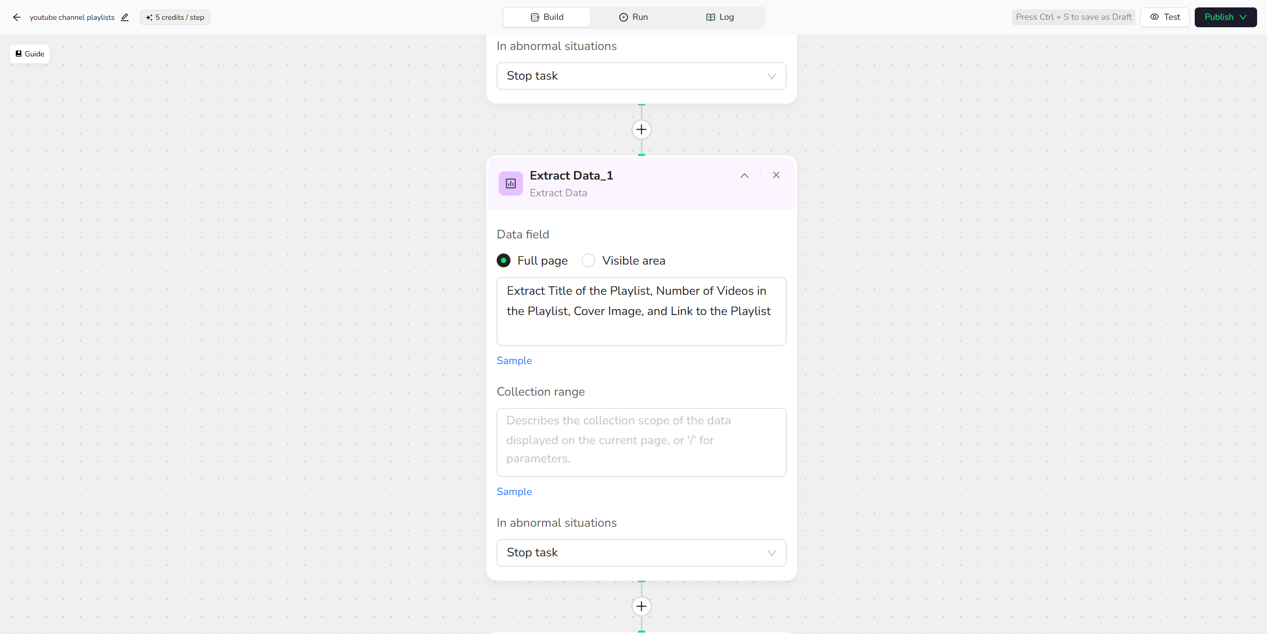
Task: Remove the Extract Data_1 step
Action: click(x=776, y=175)
